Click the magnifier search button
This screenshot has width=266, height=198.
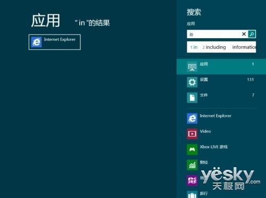[x=252, y=34]
